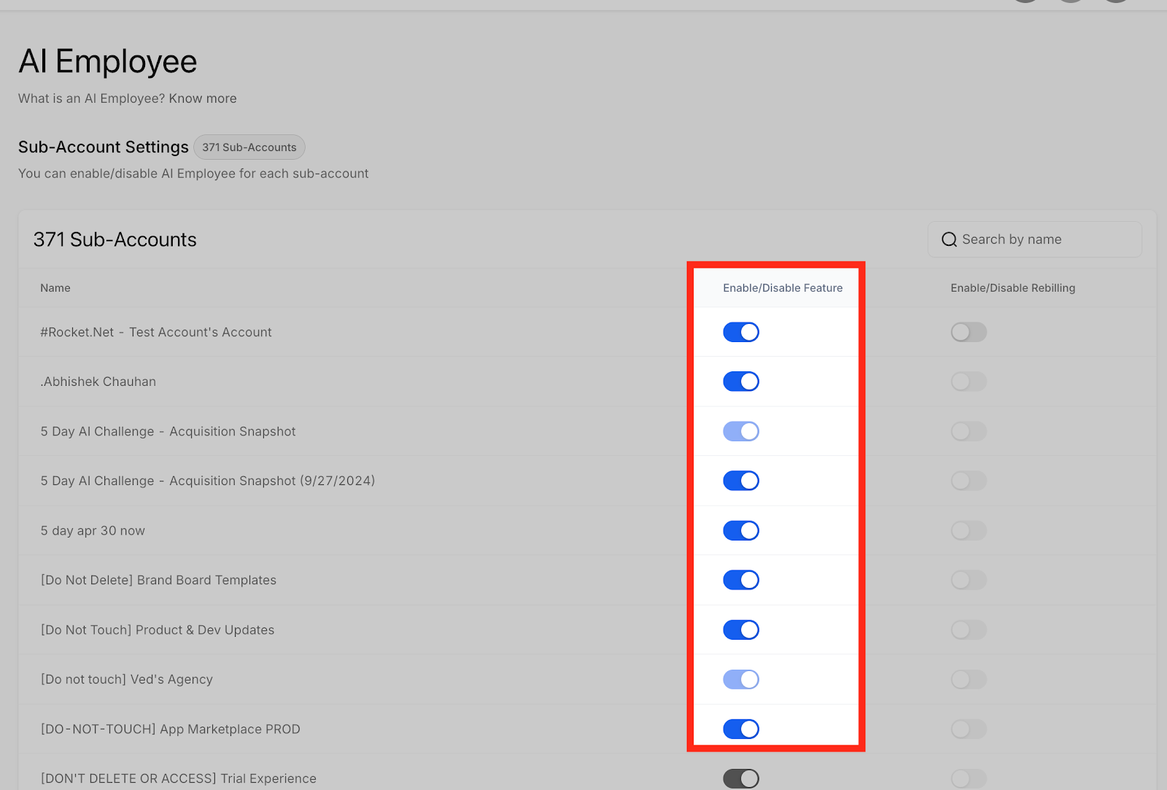Click the Enable/Disable Rebilling column header
Image resolution: width=1167 pixels, height=790 pixels.
tap(1012, 288)
